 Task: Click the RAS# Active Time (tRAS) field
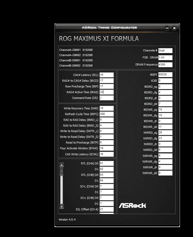click(x=107, y=92)
